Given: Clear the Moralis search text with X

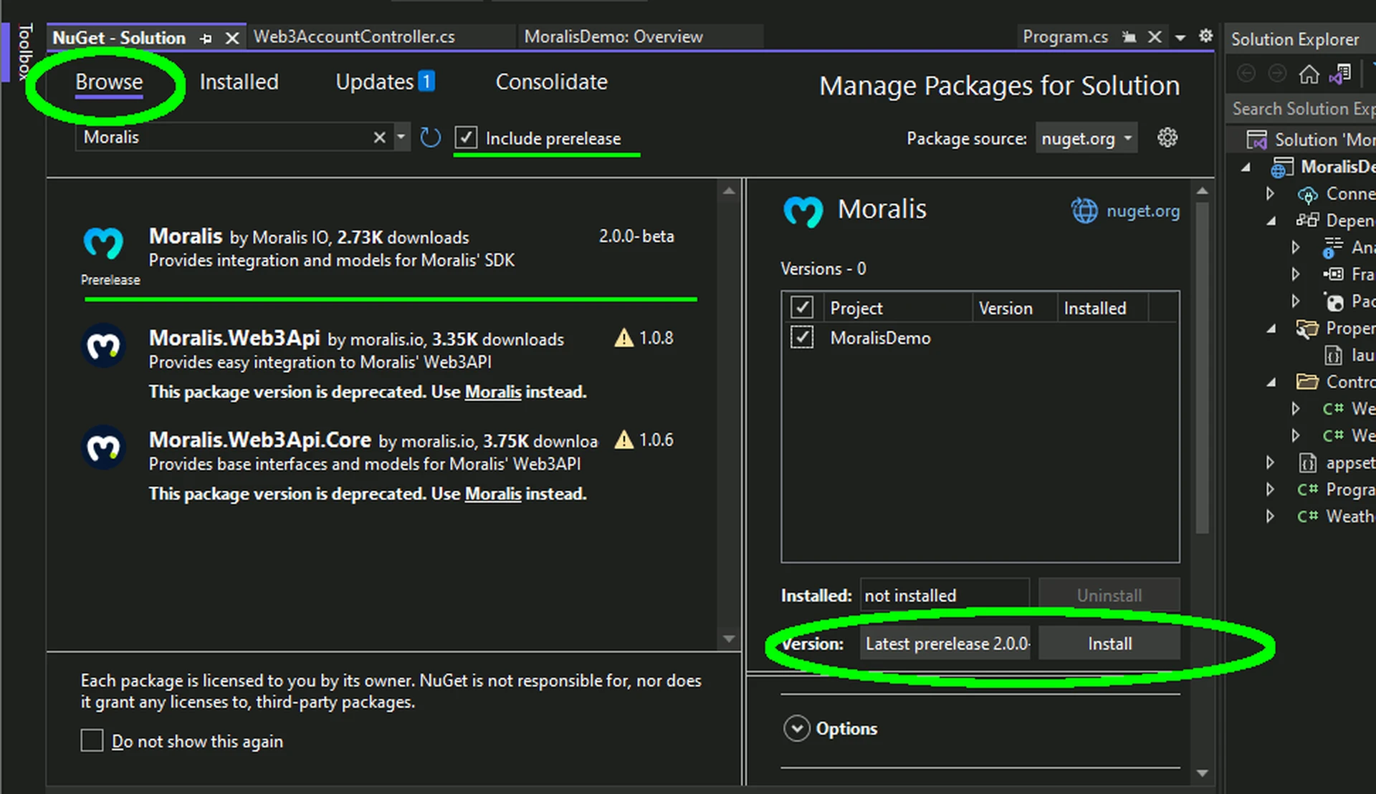Looking at the screenshot, I should 379,137.
